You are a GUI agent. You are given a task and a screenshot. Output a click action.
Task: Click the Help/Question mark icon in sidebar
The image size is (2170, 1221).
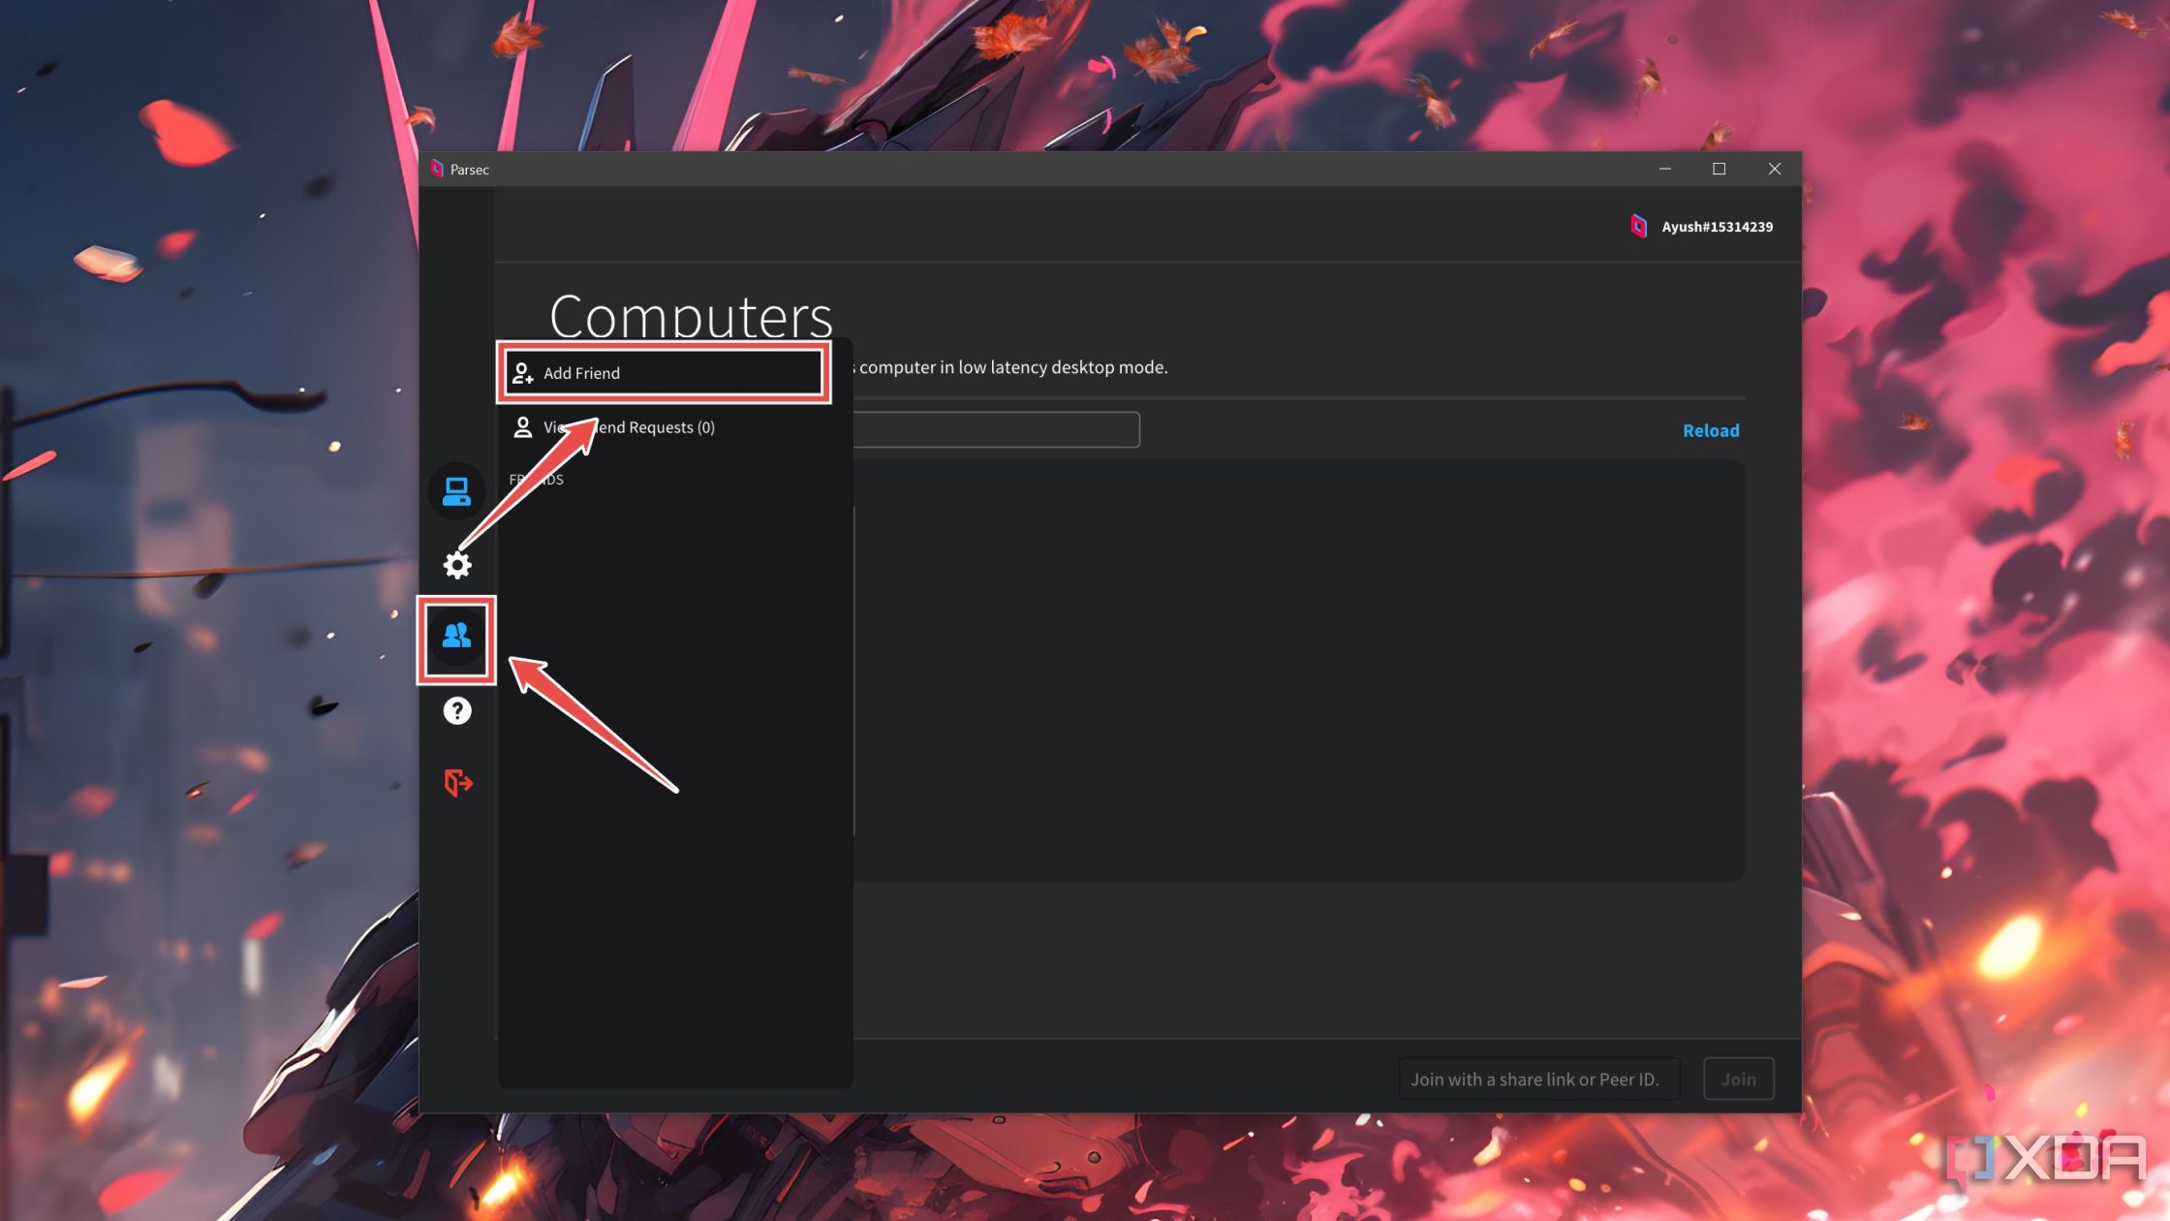(x=456, y=709)
